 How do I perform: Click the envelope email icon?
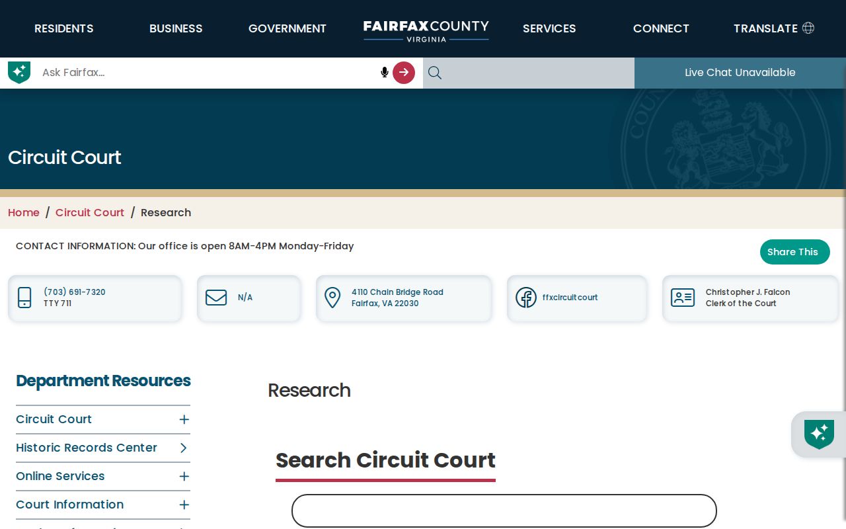pyautogui.click(x=216, y=298)
